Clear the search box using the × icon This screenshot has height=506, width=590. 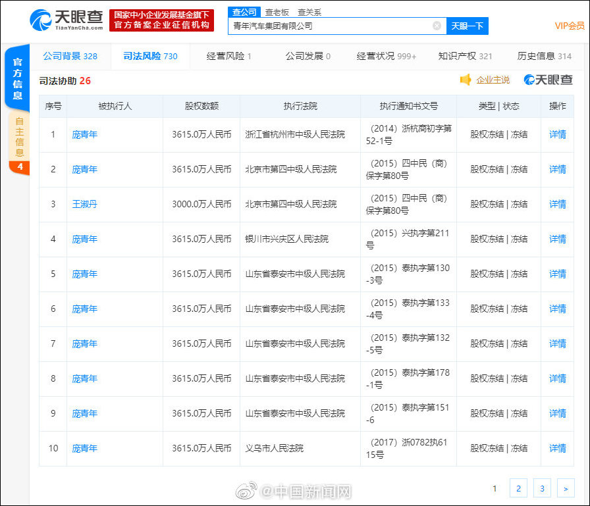436,26
